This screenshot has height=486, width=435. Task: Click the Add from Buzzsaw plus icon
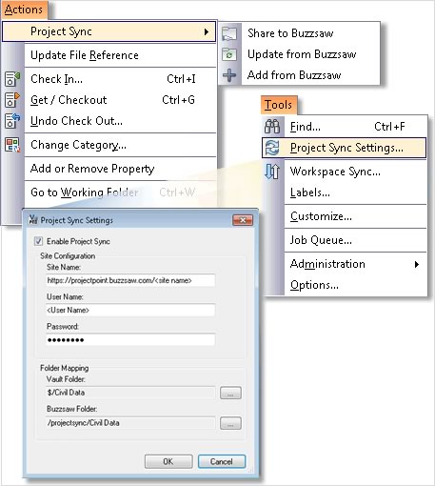click(x=229, y=75)
